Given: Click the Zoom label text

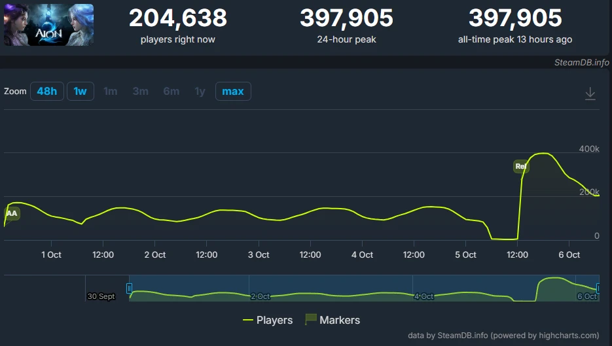Looking at the screenshot, I should (x=15, y=92).
